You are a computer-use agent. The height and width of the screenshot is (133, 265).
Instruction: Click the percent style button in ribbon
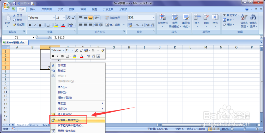[137, 25]
